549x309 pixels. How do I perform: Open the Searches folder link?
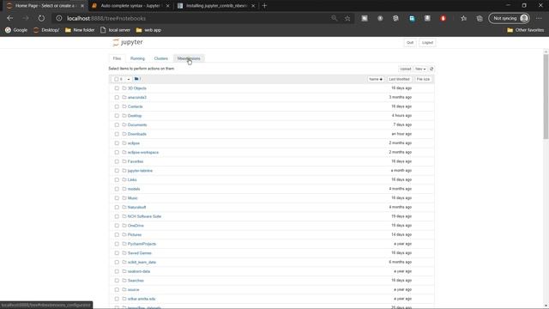point(136,281)
